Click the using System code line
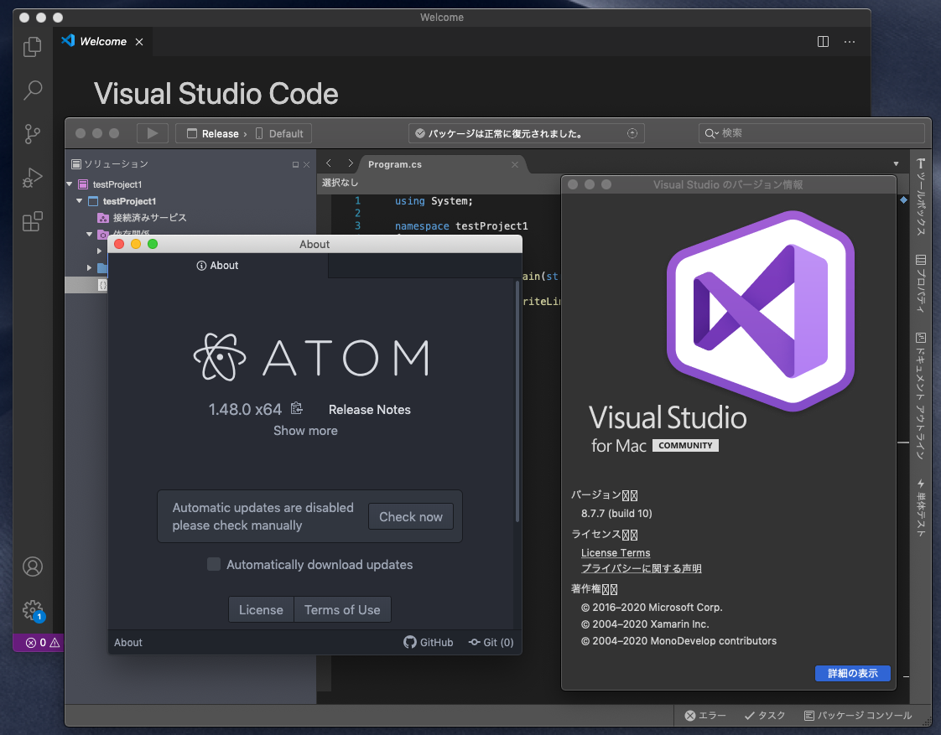Viewport: 941px width, 735px height. [434, 201]
